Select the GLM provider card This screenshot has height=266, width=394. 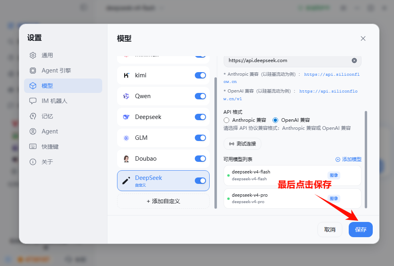coord(163,138)
